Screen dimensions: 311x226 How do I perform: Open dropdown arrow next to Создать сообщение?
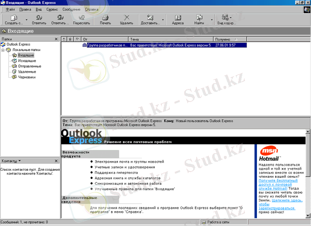(x=26, y=19)
